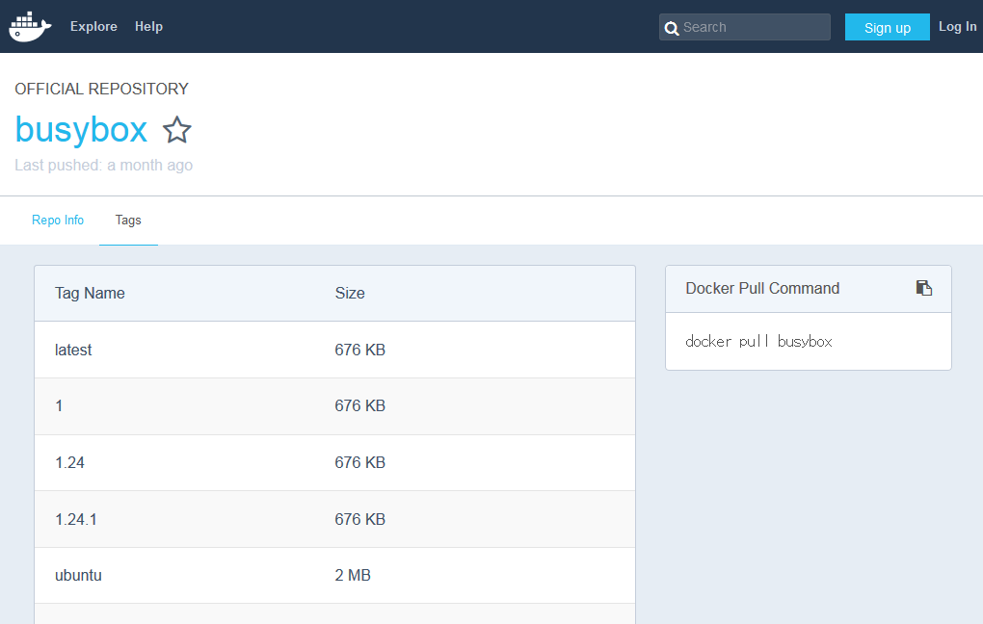Click the Docker whale logo
The width and height of the screenshot is (983, 624).
(30, 26)
